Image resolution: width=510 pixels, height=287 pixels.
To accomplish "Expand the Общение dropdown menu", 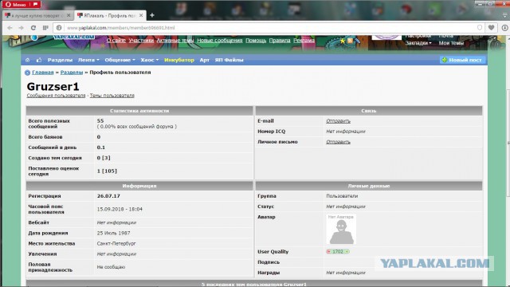I will click(x=120, y=60).
